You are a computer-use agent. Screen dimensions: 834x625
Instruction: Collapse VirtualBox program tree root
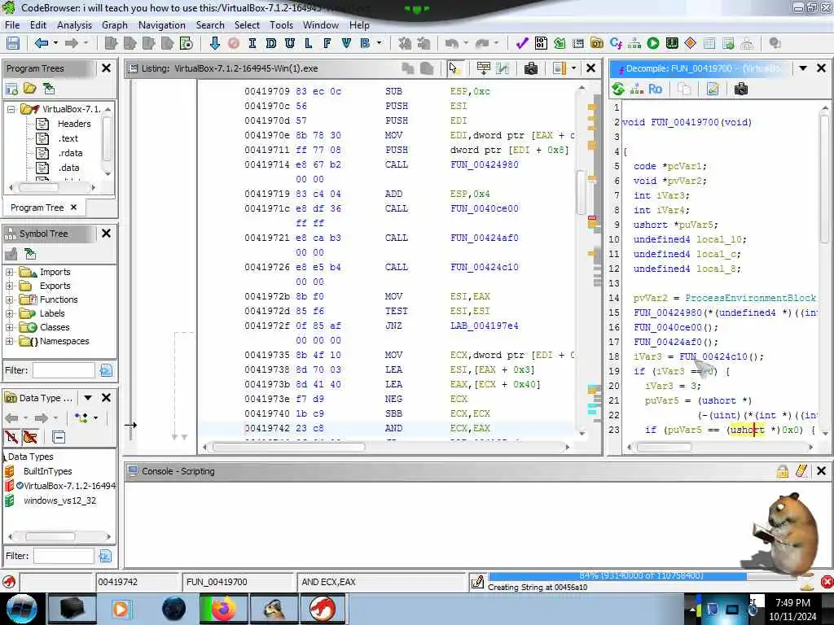(11, 110)
